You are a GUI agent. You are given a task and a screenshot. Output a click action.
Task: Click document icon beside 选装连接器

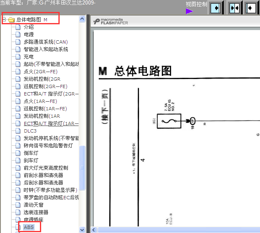click(18, 212)
